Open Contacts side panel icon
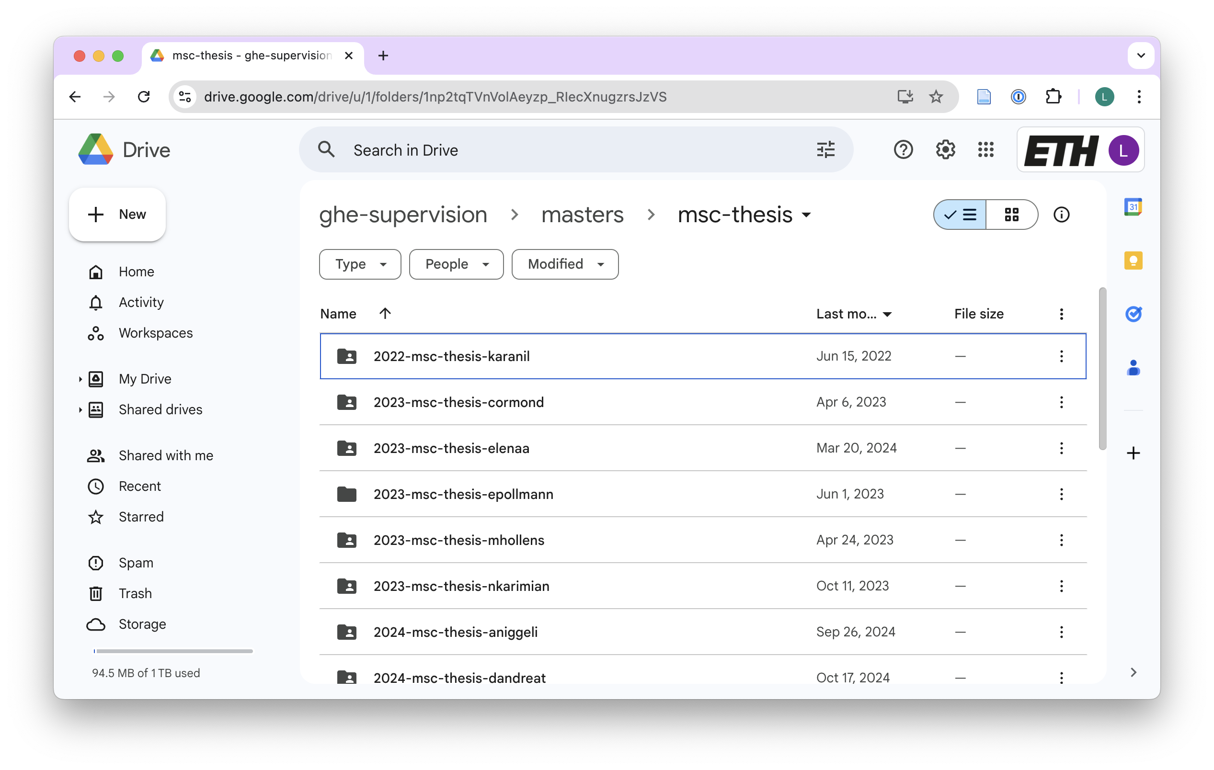This screenshot has width=1214, height=770. click(1133, 368)
